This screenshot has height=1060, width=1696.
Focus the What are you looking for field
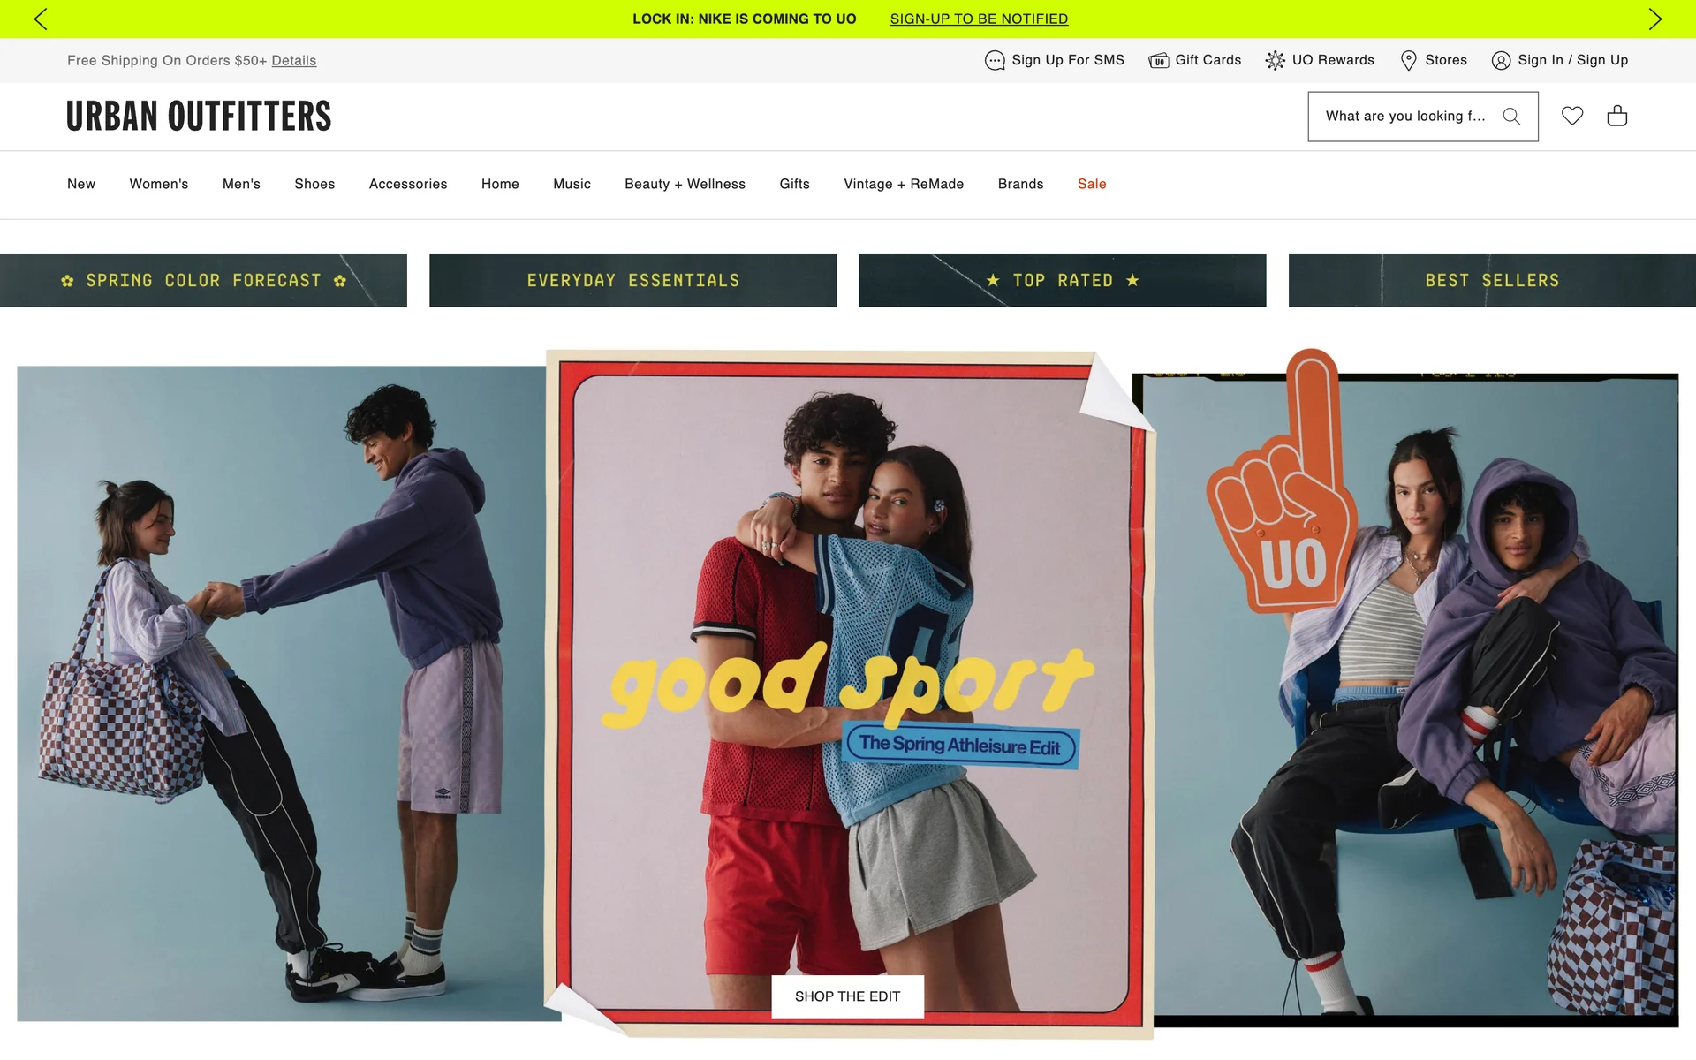pyautogui.click(x=1404, y=117)
